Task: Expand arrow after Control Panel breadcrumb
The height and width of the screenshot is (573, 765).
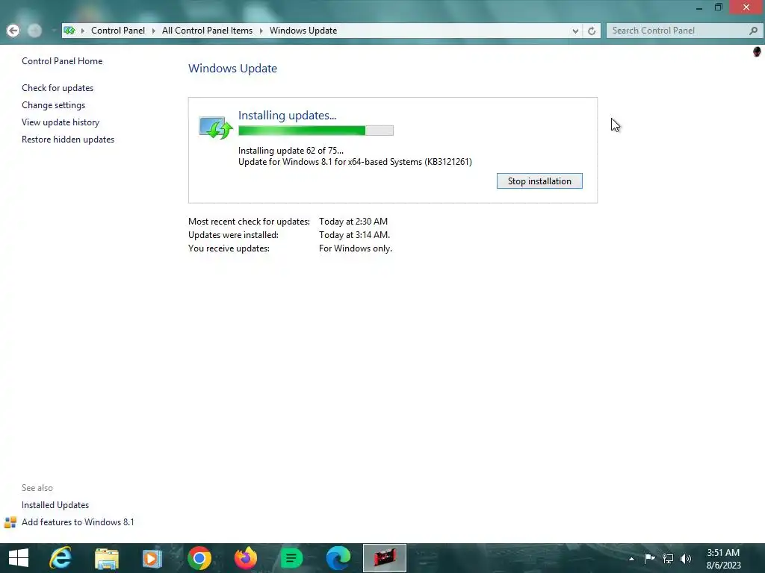Action: pos(153,31)
